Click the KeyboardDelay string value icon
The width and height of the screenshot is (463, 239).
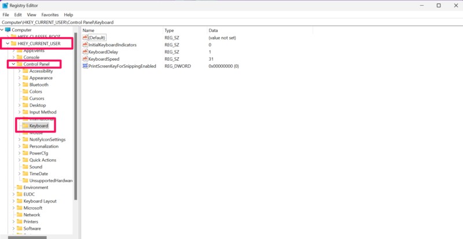pos(85,52)
